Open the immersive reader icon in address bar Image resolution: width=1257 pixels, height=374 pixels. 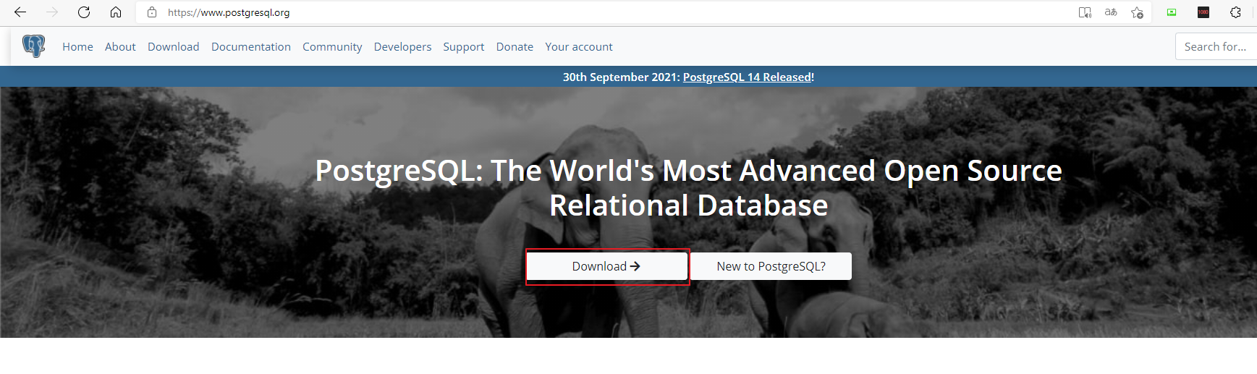[x=1085, y=12]
